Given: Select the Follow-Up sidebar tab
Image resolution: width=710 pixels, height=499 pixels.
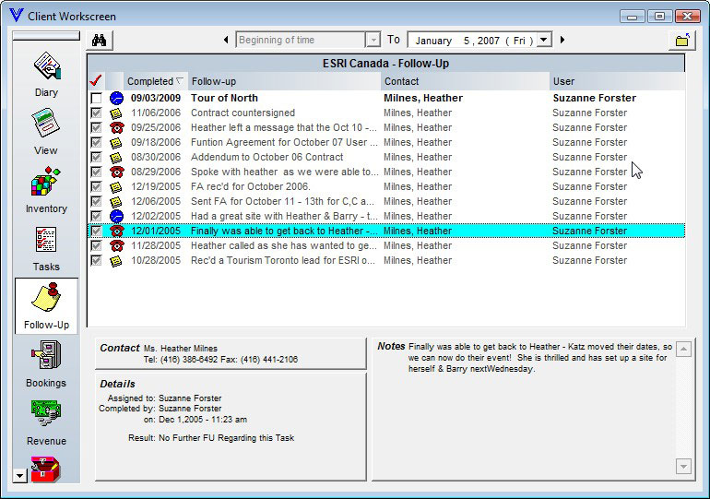Looking at the screenshot, I should 46,306.
